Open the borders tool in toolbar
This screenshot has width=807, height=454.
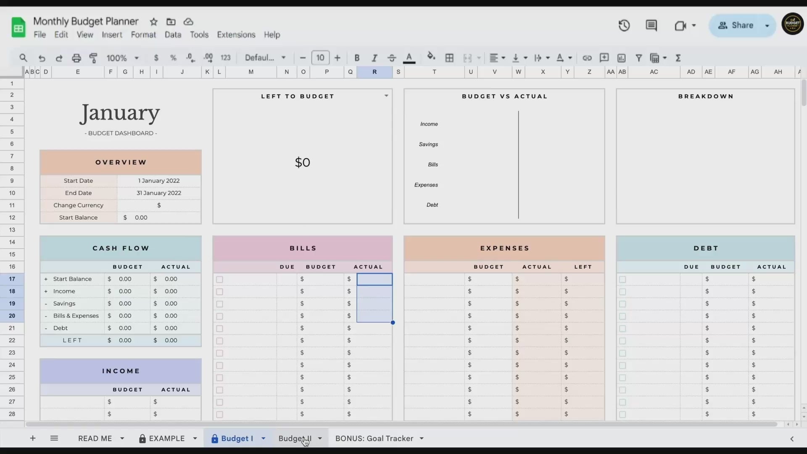tap(449, 58)
